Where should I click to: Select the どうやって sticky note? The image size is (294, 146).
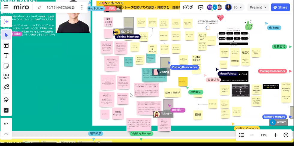tap(213, 104)
